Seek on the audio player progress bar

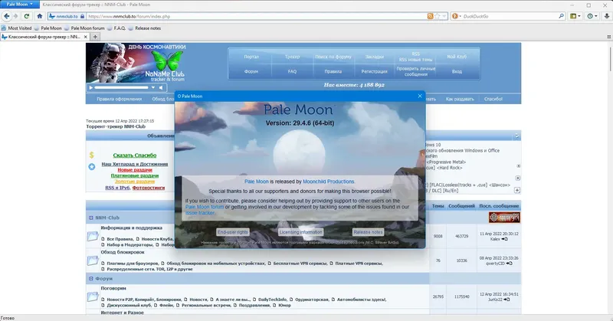click(x=122, y=87)
